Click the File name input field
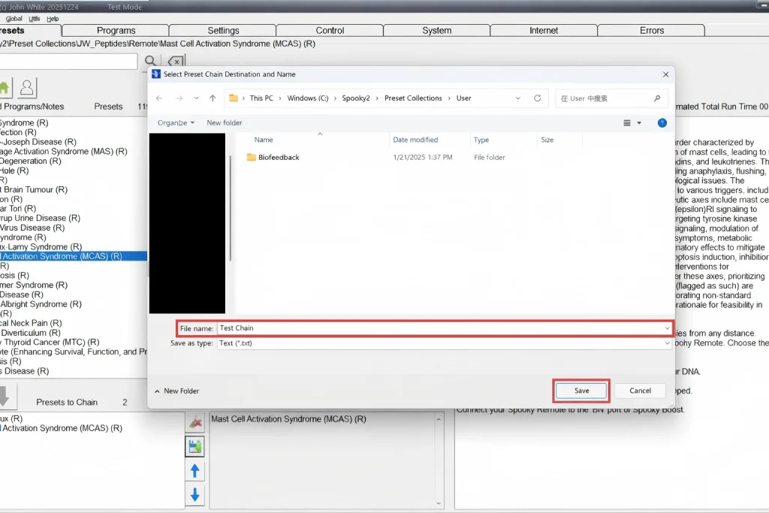The height and width of the screenshot is (513, 769). click(442, 328)
